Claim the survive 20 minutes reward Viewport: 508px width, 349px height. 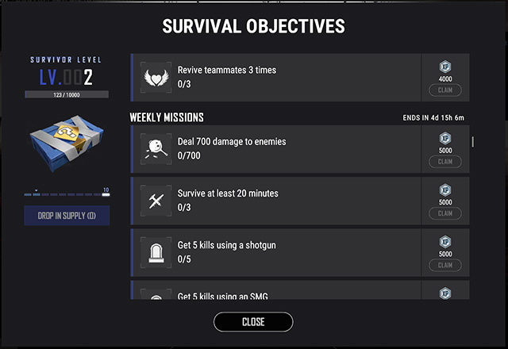coord(445,213)
